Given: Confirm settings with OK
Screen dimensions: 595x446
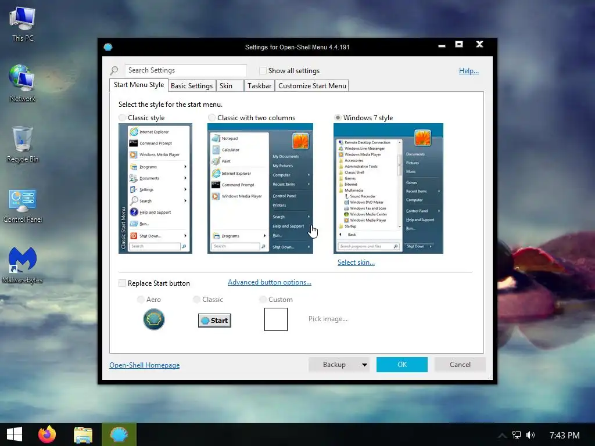Looking at the screenshot, I should (402, 365).
